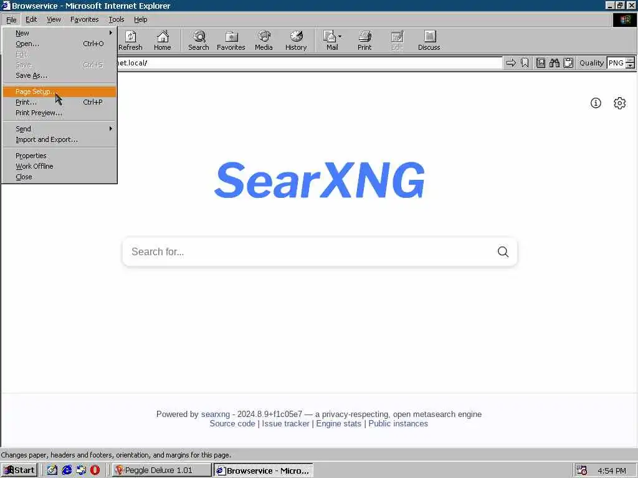Open the File menu
Image resolution: width=638 pixels, height=478 pixels.
tap(11, 19)
